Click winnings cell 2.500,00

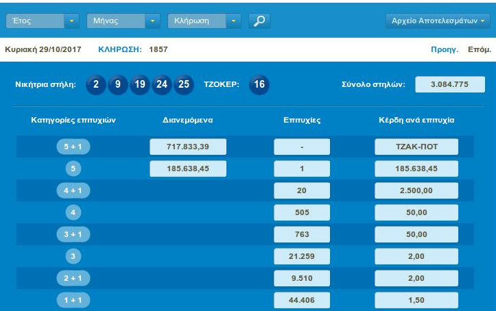tap(416, 190)
